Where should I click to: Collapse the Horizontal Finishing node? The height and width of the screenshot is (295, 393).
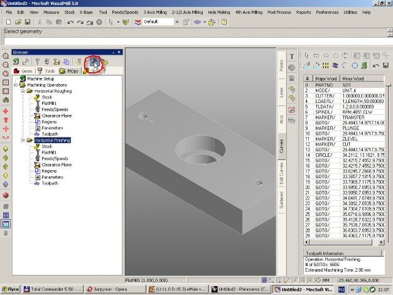pos(23,140)
